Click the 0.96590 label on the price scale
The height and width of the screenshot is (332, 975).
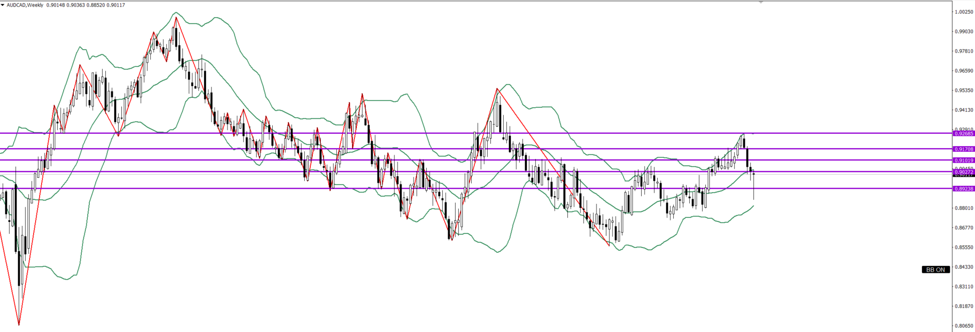963,71
